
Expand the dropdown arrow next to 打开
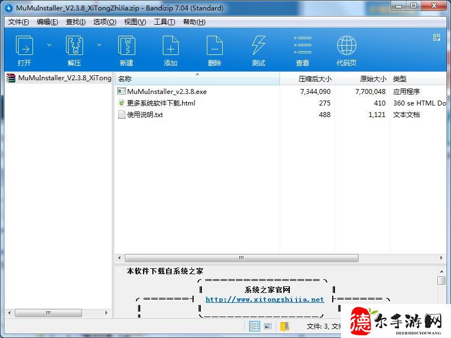(x=49, y=45)
